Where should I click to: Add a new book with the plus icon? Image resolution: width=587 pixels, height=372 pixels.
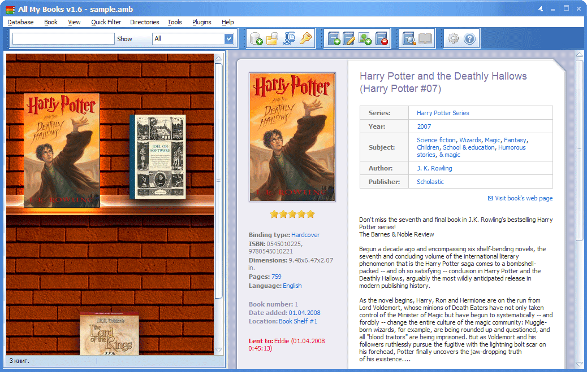click(334, 38)
